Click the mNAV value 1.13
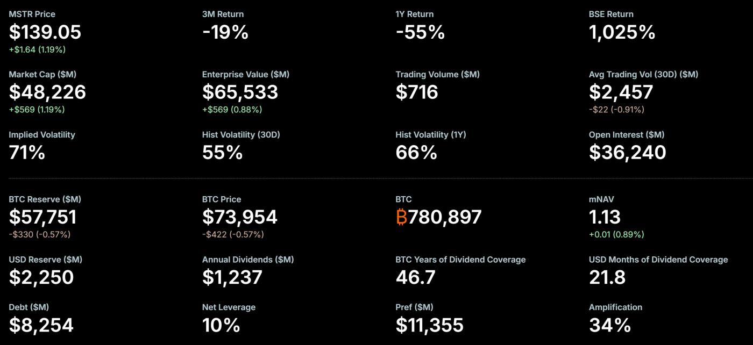Image resolution: width=753 pixels, height=345 pixels. (605, 217)
